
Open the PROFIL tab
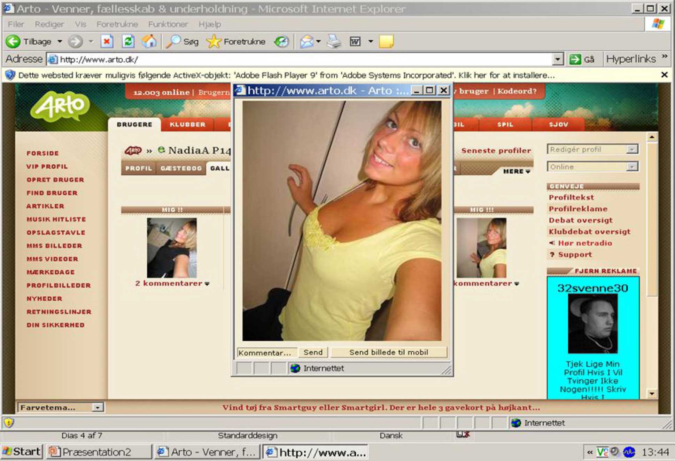(x=139, y=168)
